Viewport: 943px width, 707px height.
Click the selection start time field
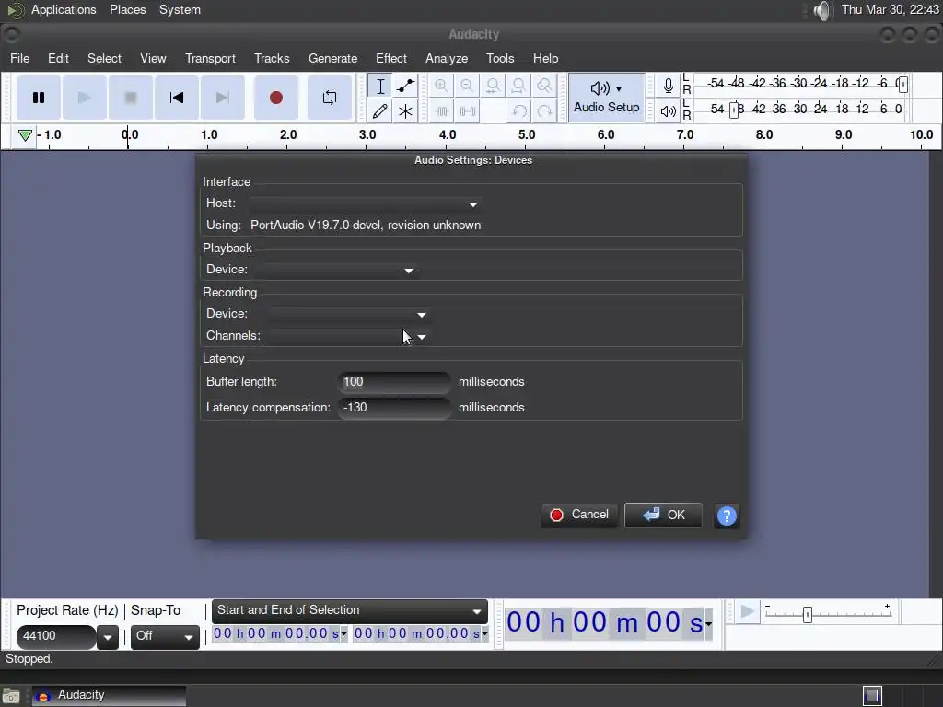[x=280, y=633]
